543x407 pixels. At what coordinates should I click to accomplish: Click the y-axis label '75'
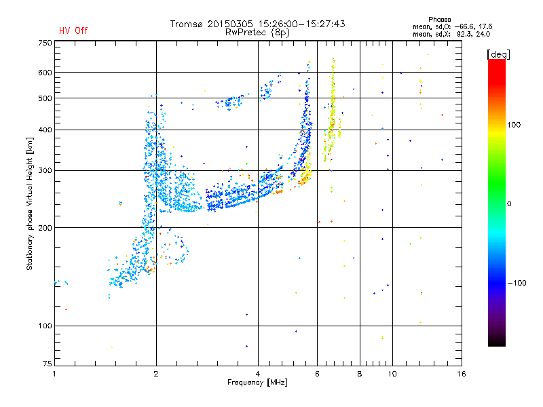click(48, 364)
